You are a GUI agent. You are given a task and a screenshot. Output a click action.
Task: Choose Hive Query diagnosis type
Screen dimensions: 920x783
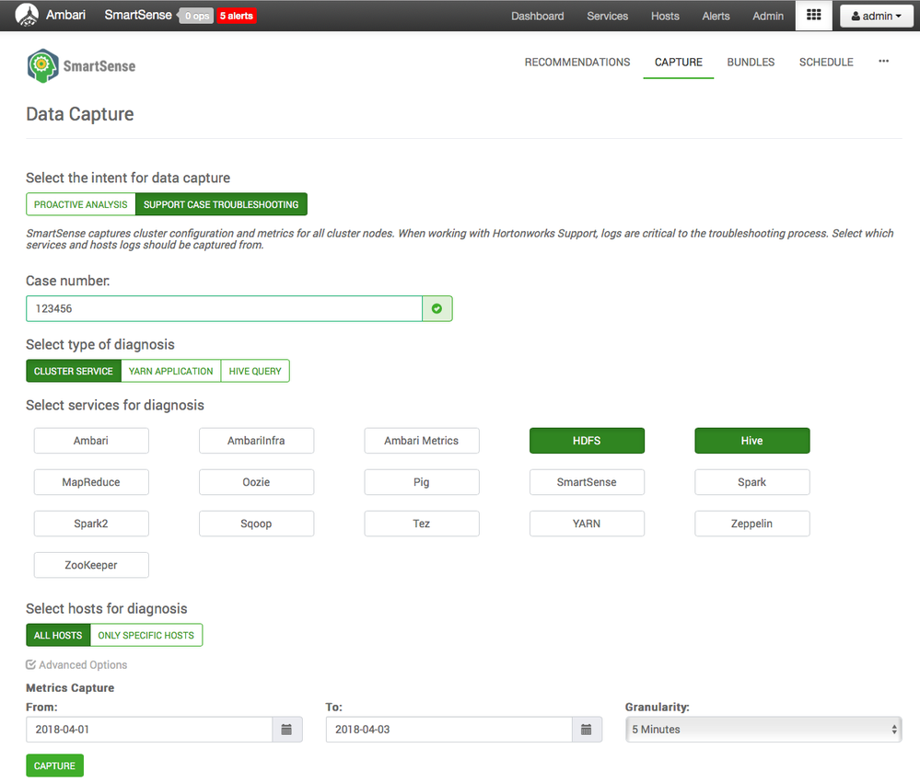(255, 371)
